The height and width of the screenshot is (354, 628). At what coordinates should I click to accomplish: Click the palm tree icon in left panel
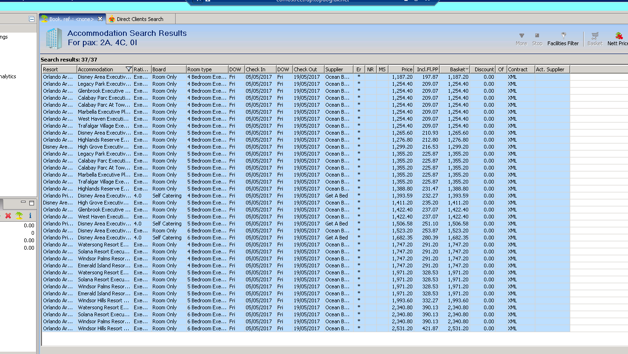click(x=19, y=216)
